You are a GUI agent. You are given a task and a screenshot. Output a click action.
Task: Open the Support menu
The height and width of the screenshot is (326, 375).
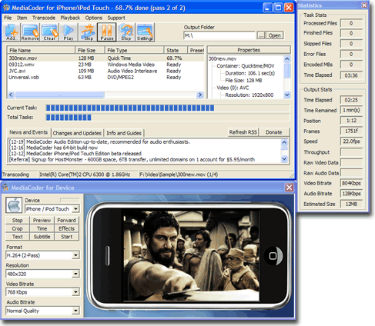click(116, 18)
